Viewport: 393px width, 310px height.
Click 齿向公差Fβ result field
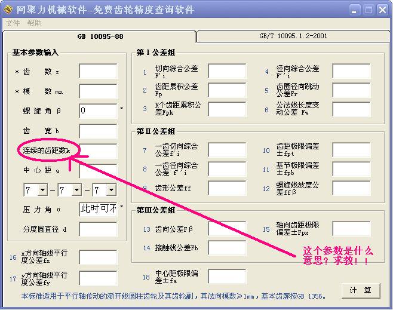(227, 229)
